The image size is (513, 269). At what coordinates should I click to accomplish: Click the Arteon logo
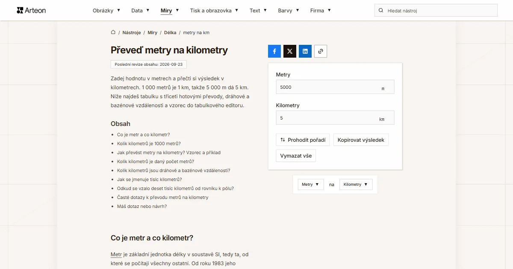(x=31, y=10)
